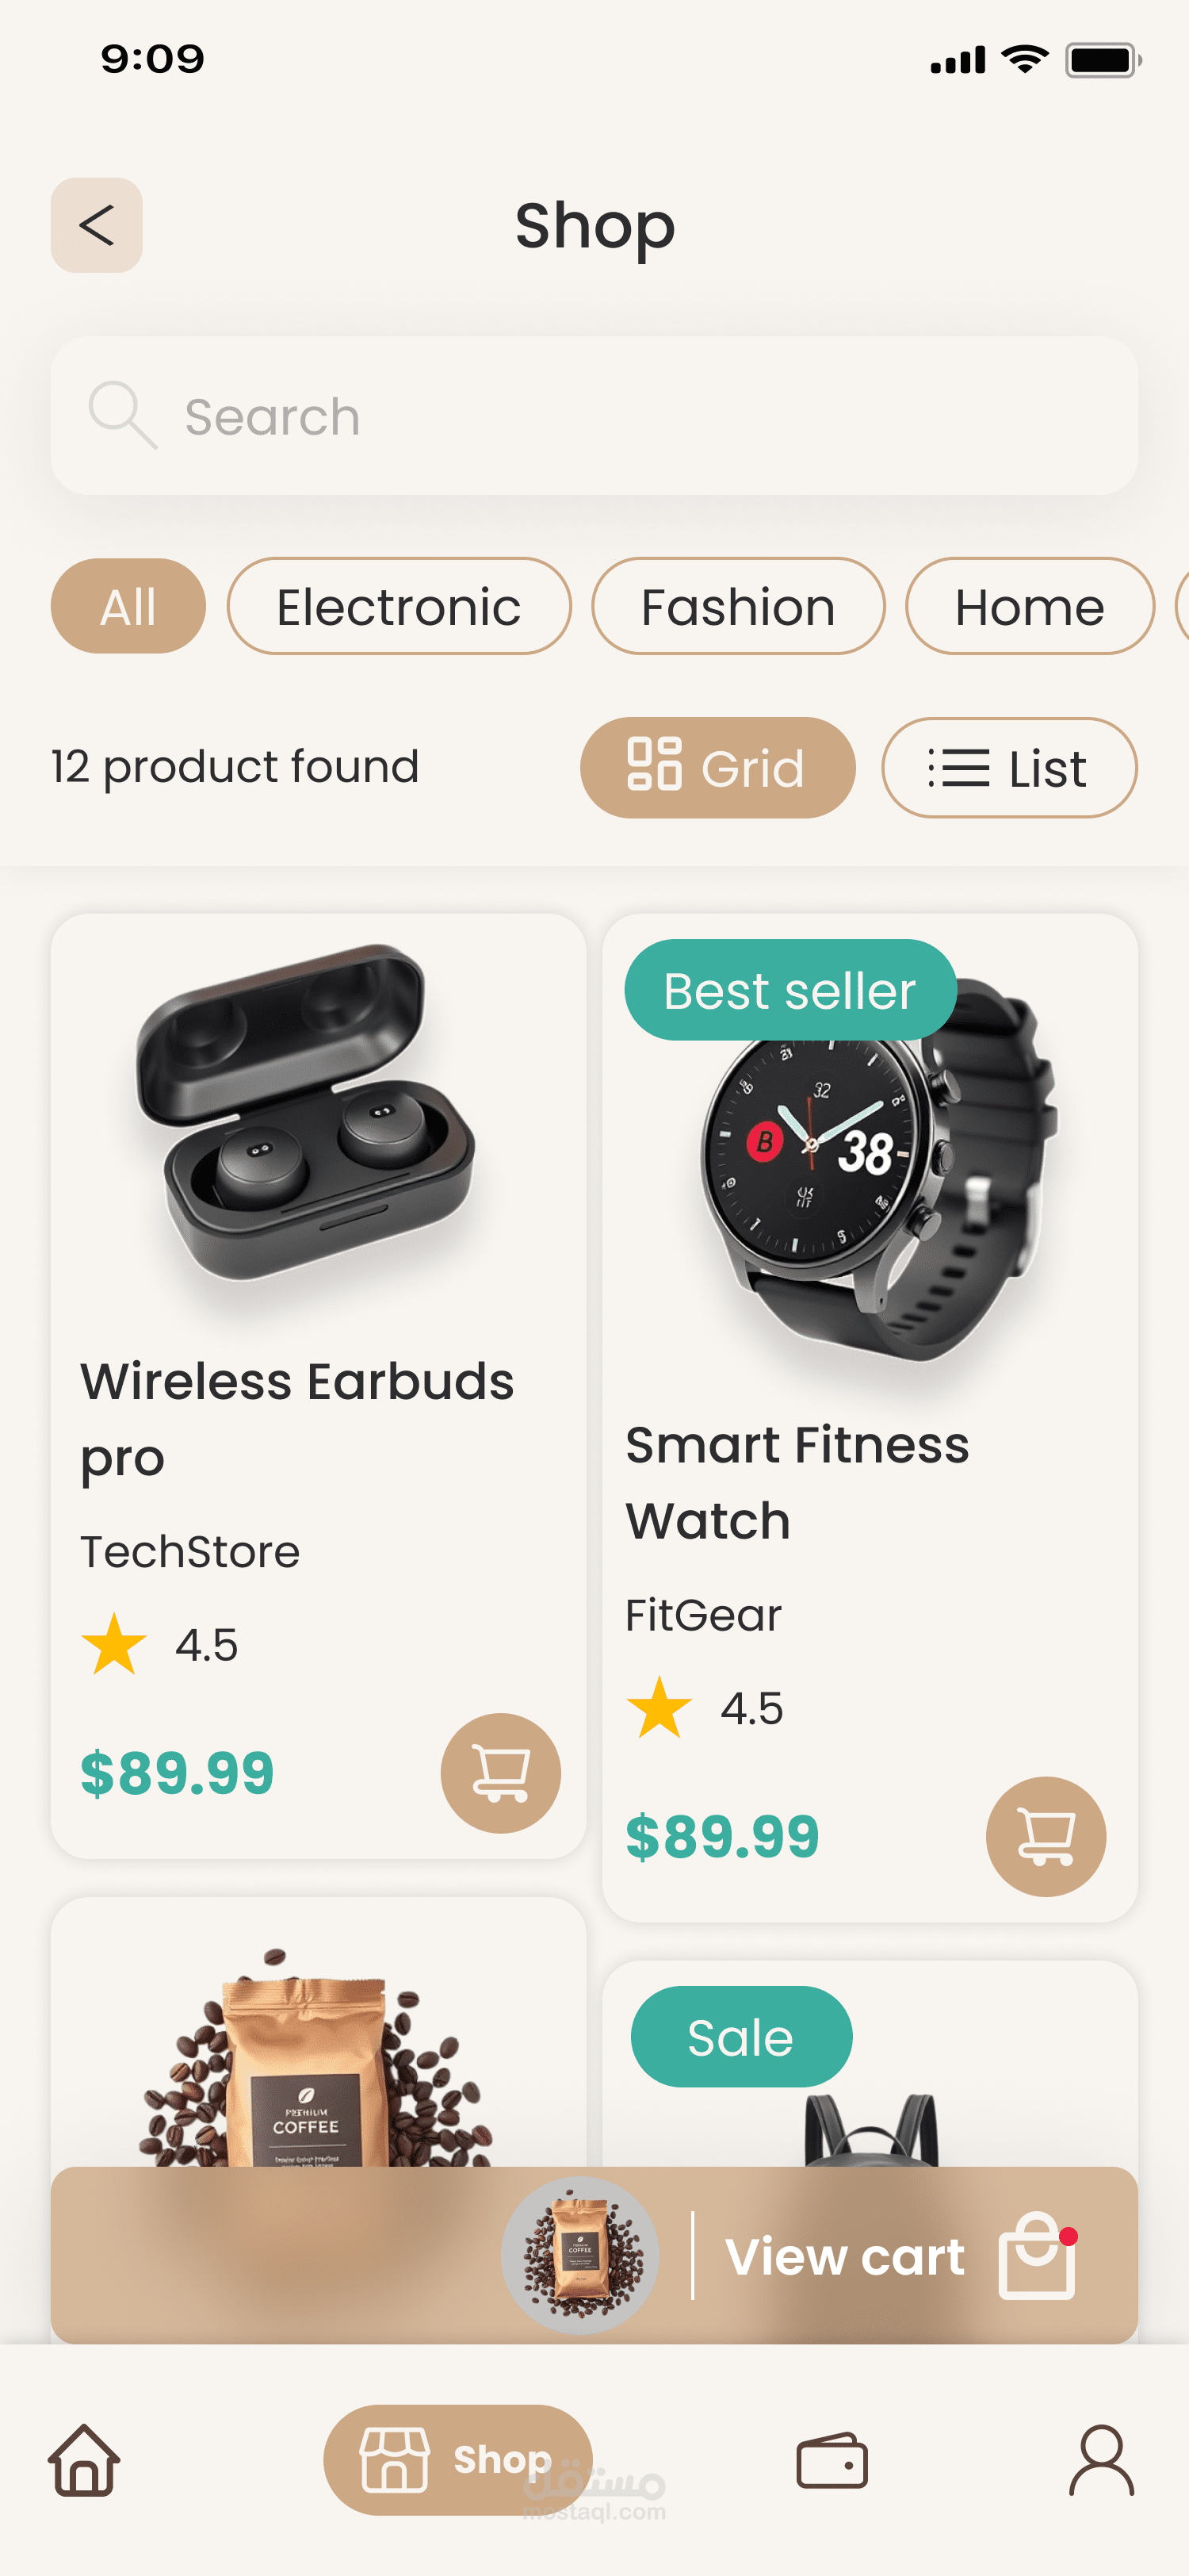The image size is (1189, 2576).
Task: Focus the Search input field
Action: (640, 416)
